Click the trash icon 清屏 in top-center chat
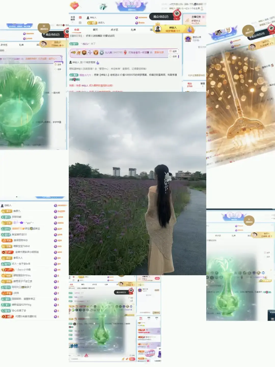 click(x=171, y=51)
